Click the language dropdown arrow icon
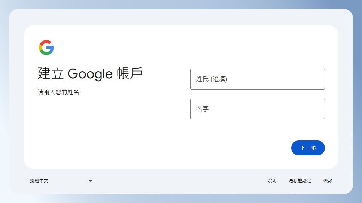The width and height of the screenshot is (362, 203). [x=91, y=181]
